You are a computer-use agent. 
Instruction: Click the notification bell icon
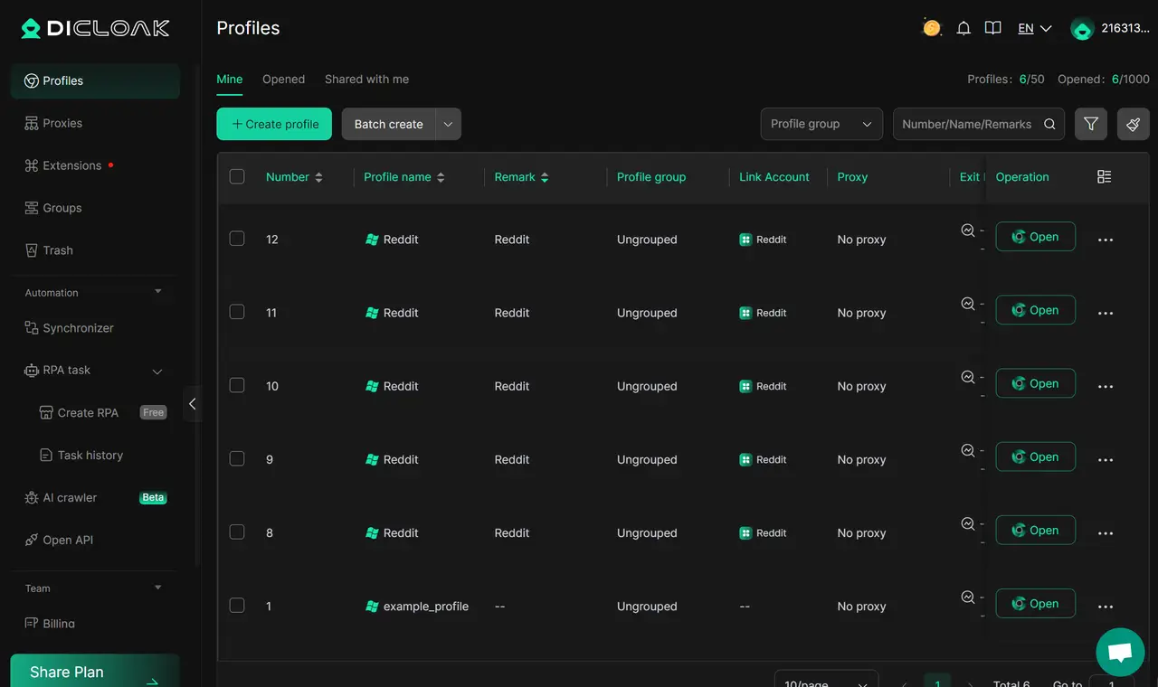point(963,28)
